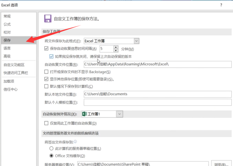Open the 加载项 category
The image size is (233, 166).
click(19, 81)
